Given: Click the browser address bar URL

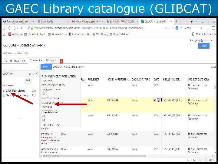Looking at the screenshot, I should click(90, 28).
